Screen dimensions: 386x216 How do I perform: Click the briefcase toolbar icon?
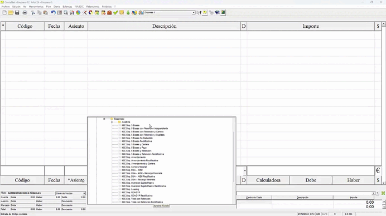click(109, 13)
